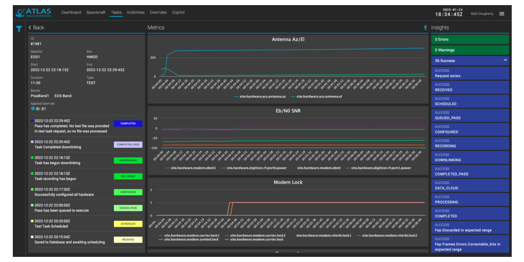This screenshot has height=262, width=524.
Task: Click the yellow dot beside Test Task Scheduled
Action: pos(32,221)
